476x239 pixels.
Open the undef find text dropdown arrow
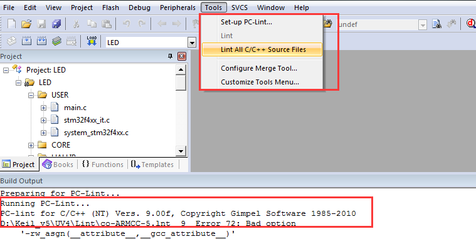[x=423, y=25]
